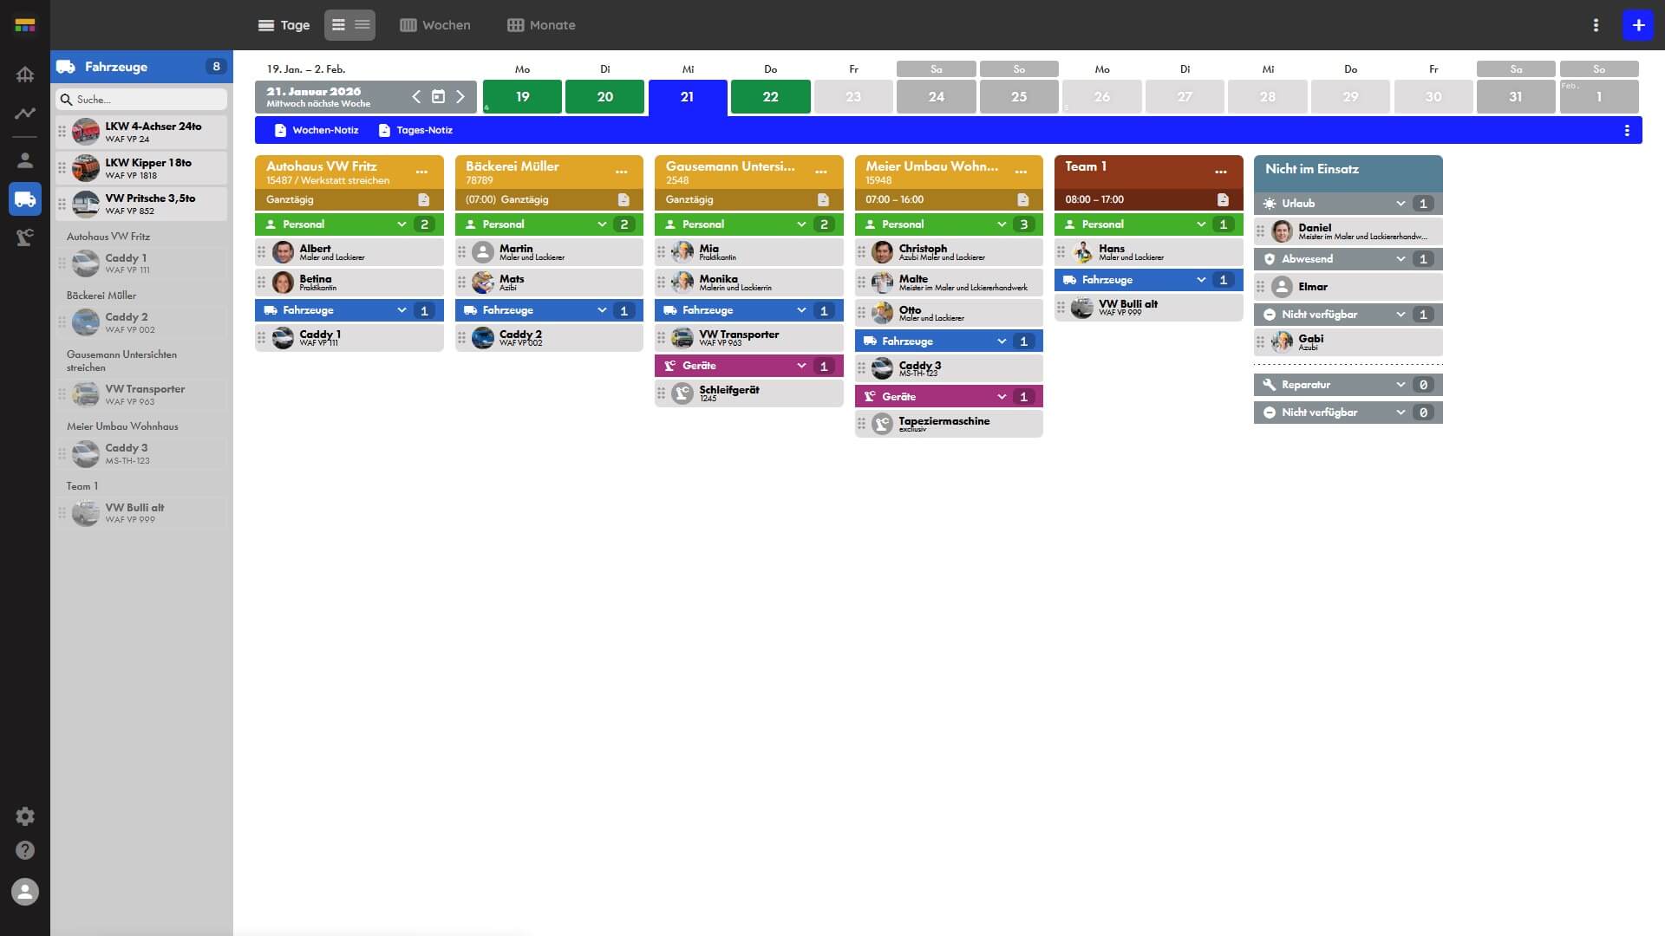Viewport: 1665px width, 936px height.
Task: Click the Suche search field
Action: (x=143, y=100)
